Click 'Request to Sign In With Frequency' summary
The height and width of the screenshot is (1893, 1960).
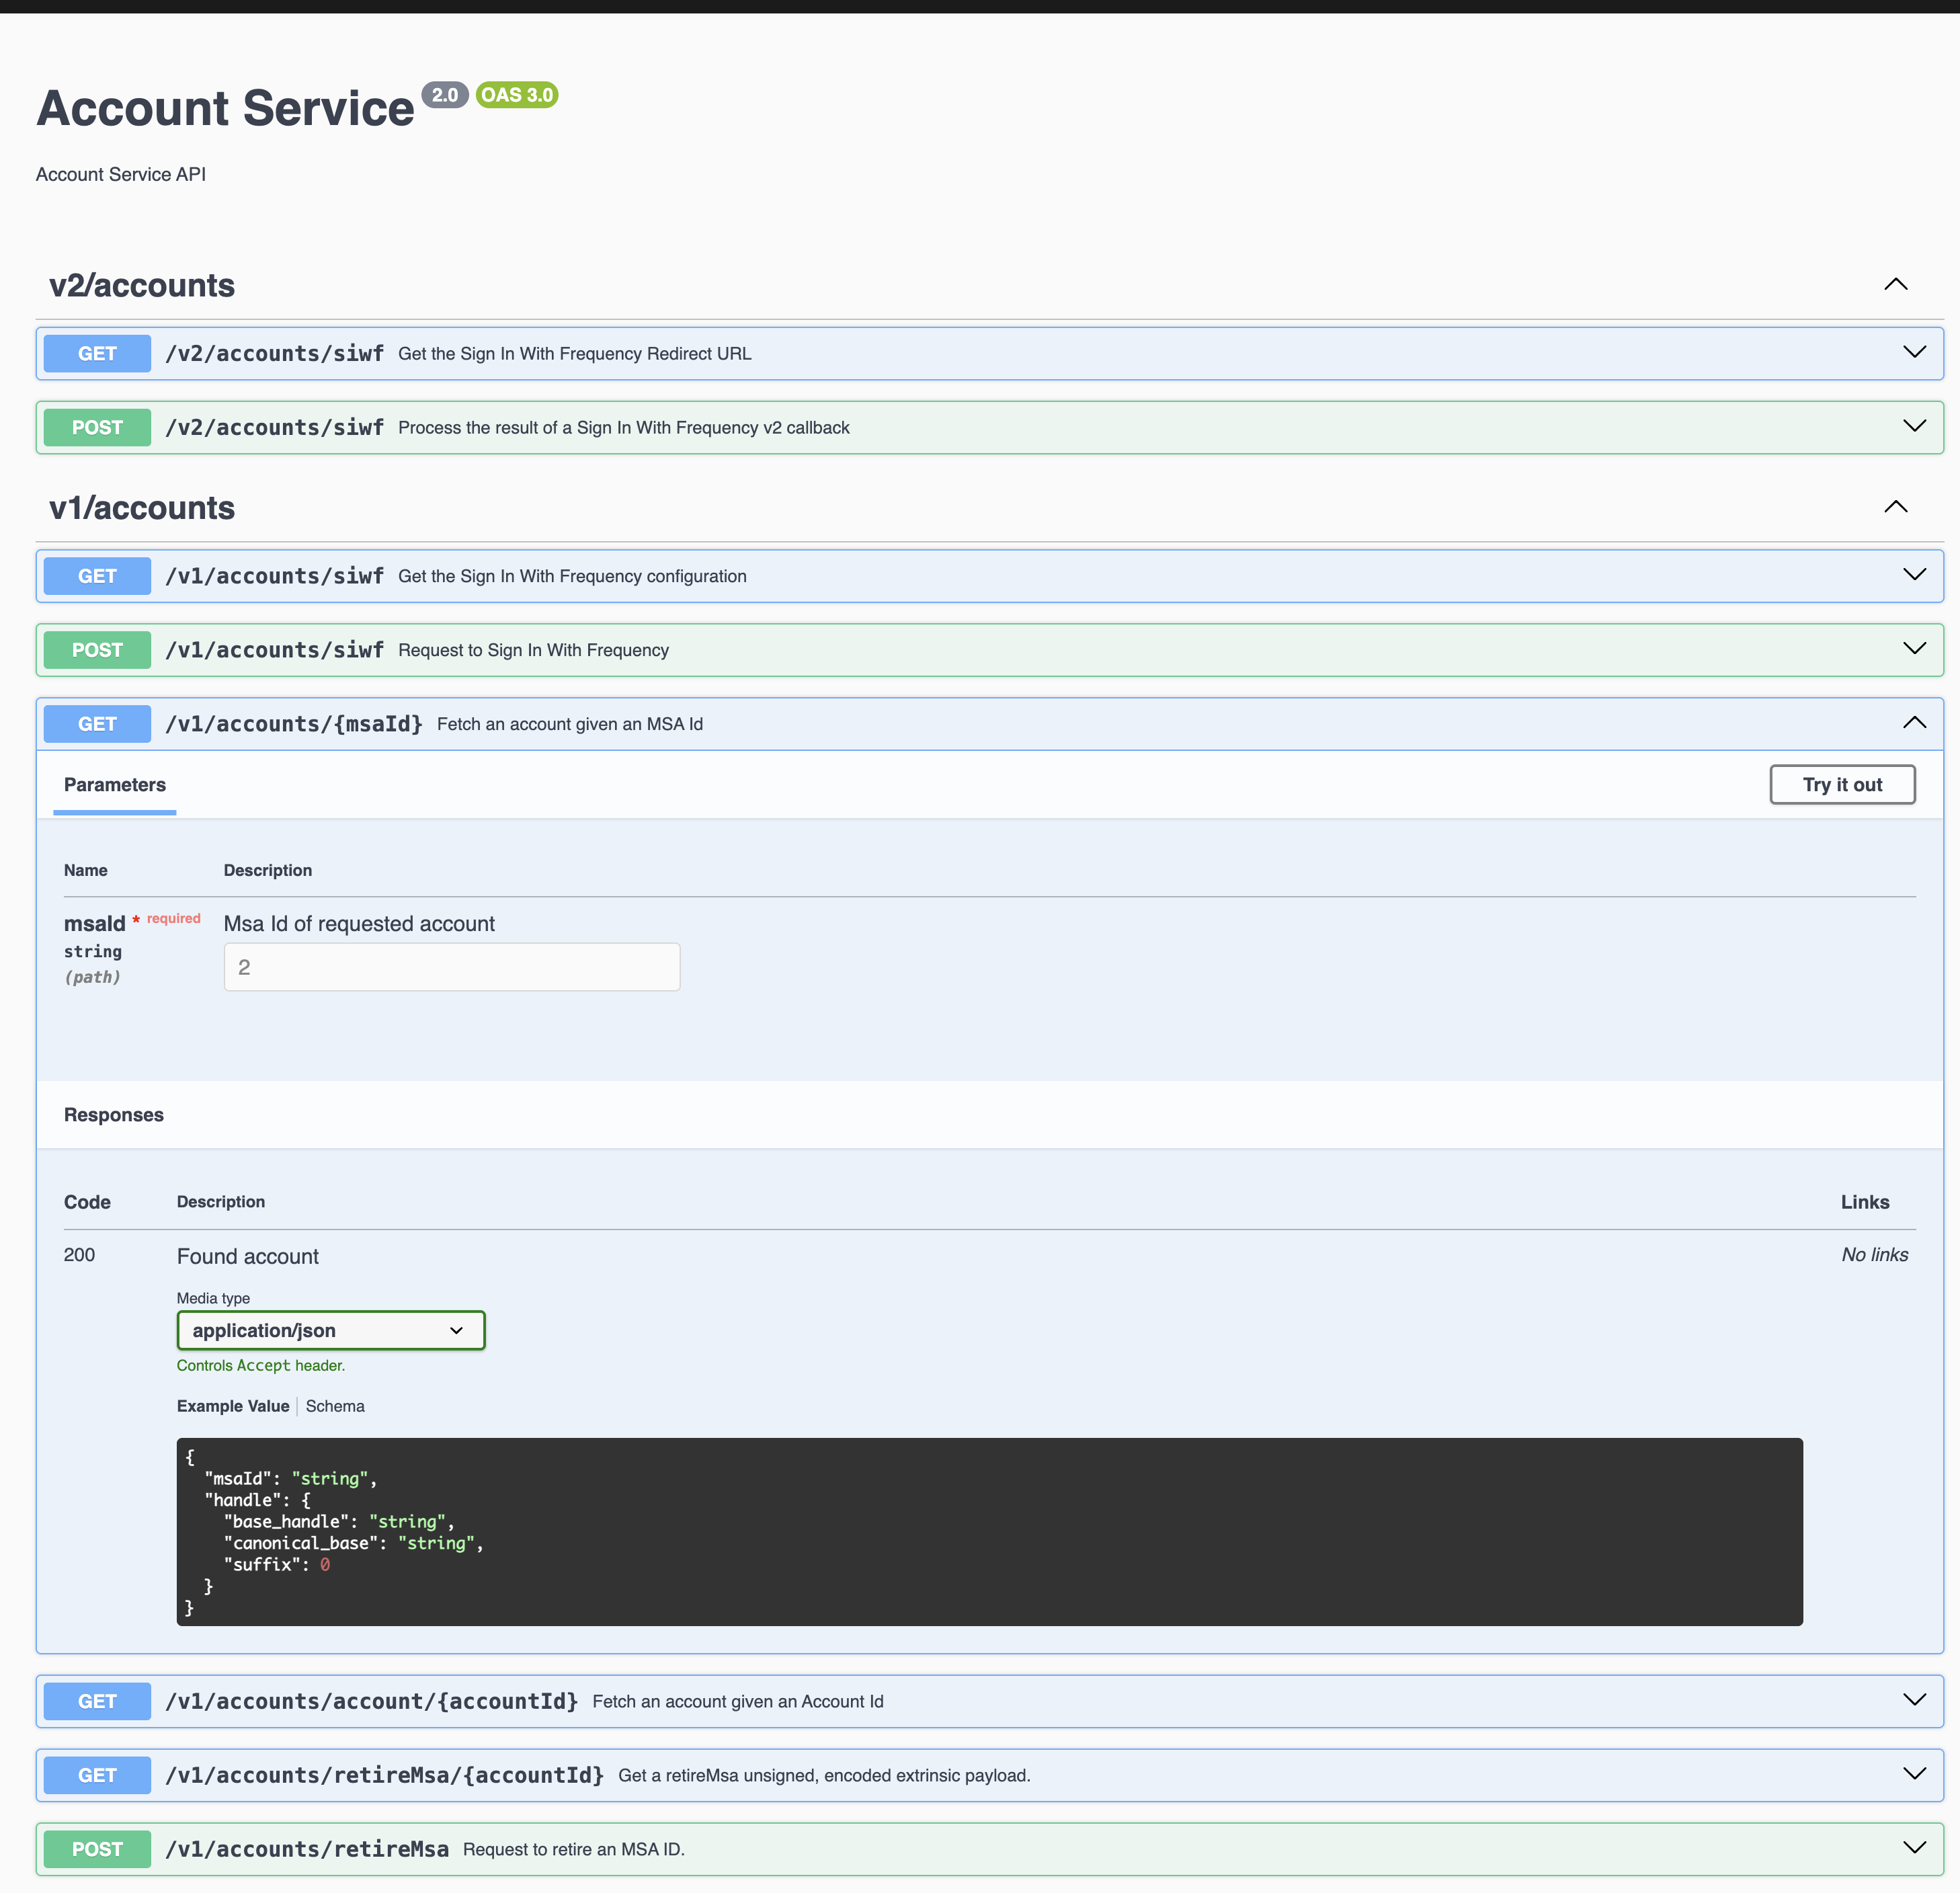tap(534, 651)
